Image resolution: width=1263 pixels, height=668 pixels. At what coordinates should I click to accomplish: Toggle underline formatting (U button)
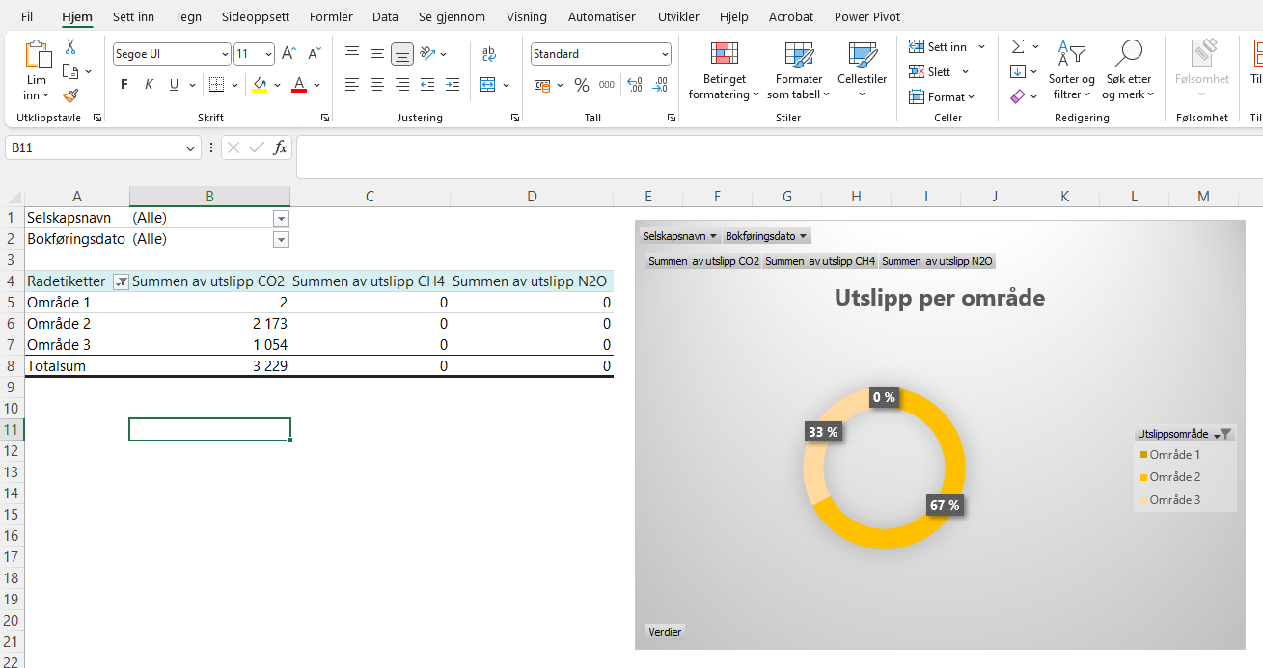(174, 85)
